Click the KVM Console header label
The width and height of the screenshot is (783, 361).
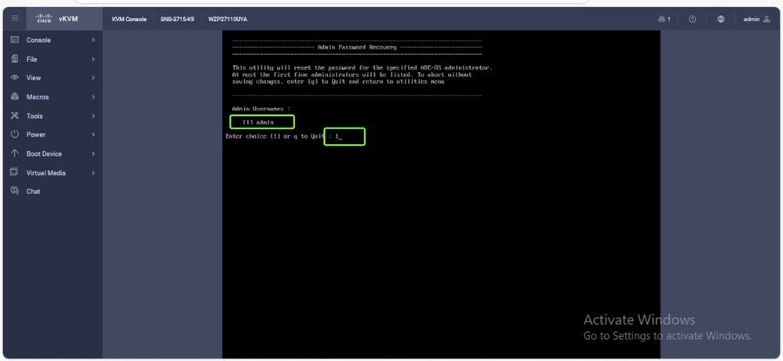pyautogui.click(x=129, y=20)
